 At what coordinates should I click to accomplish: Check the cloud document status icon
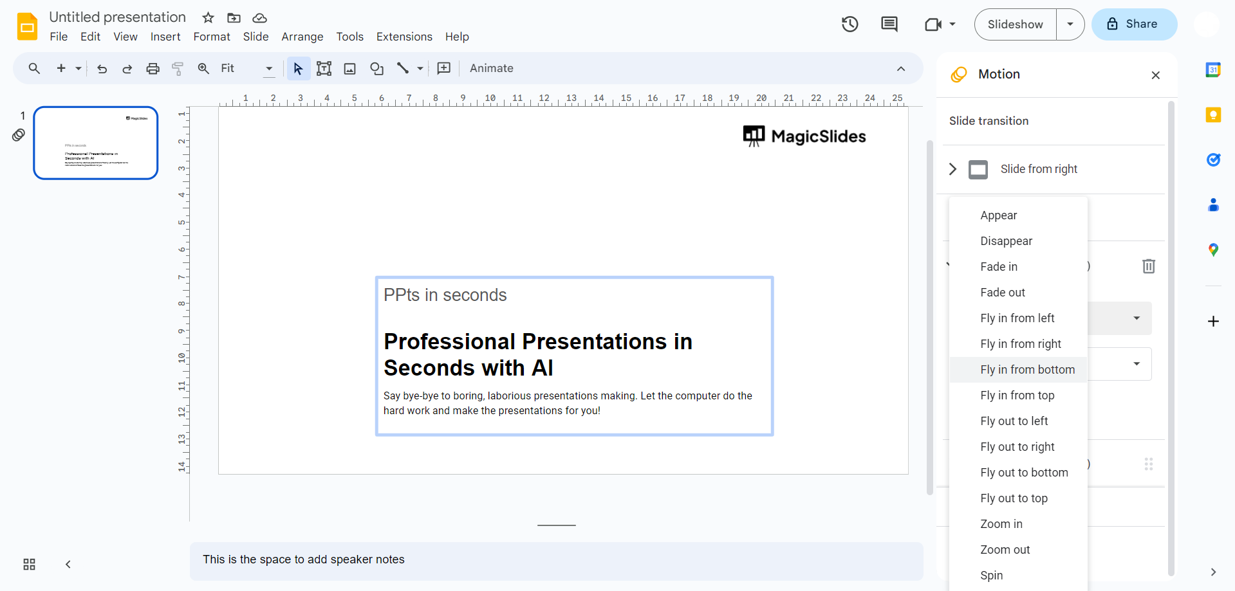[259, 17]
